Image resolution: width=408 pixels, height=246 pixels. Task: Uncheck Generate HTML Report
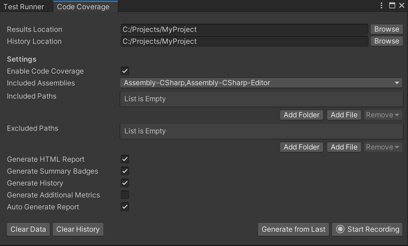click(125, 159)
